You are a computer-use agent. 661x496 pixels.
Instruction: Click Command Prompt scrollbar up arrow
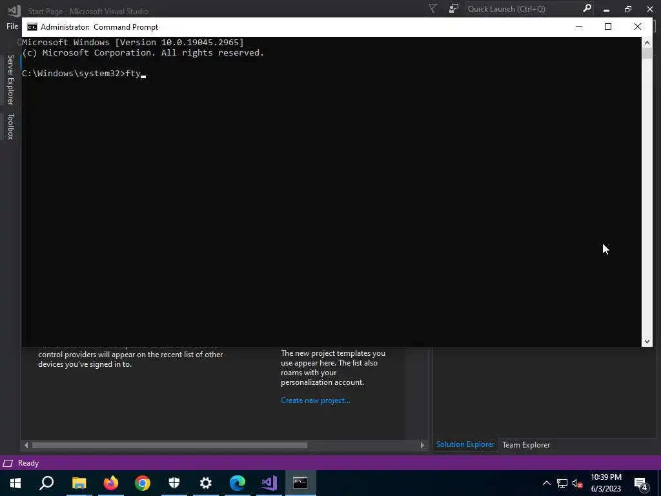(x=647, y=42)
